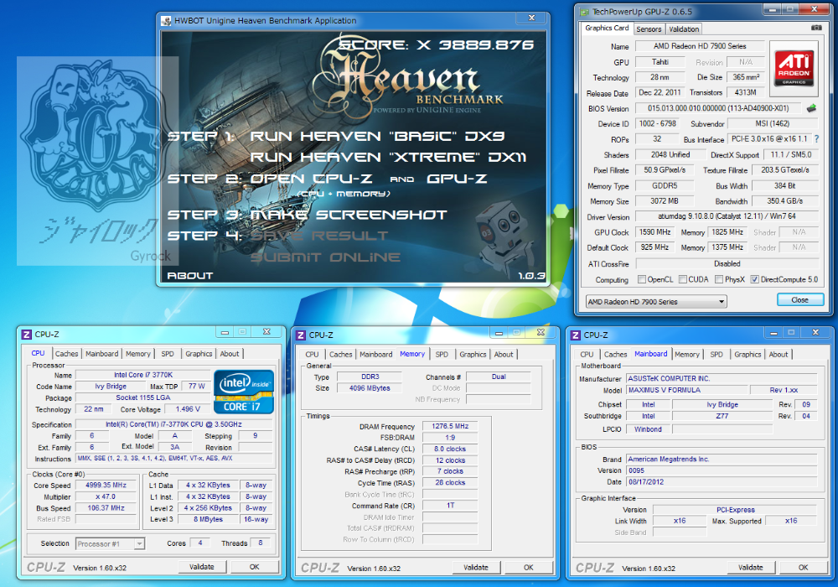Image resolution: width=838 pixels, height=587 pixels.
Task: Click the Channels # Dual value
Action: tap(499, 377)
